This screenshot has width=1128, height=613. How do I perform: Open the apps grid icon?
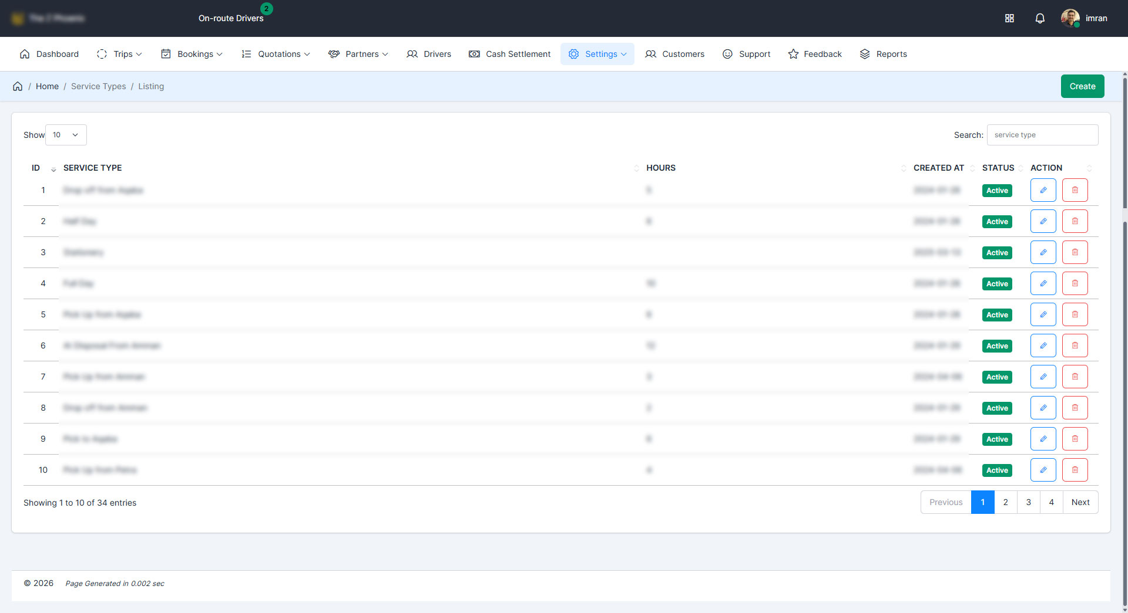[x=1009, y=18]
